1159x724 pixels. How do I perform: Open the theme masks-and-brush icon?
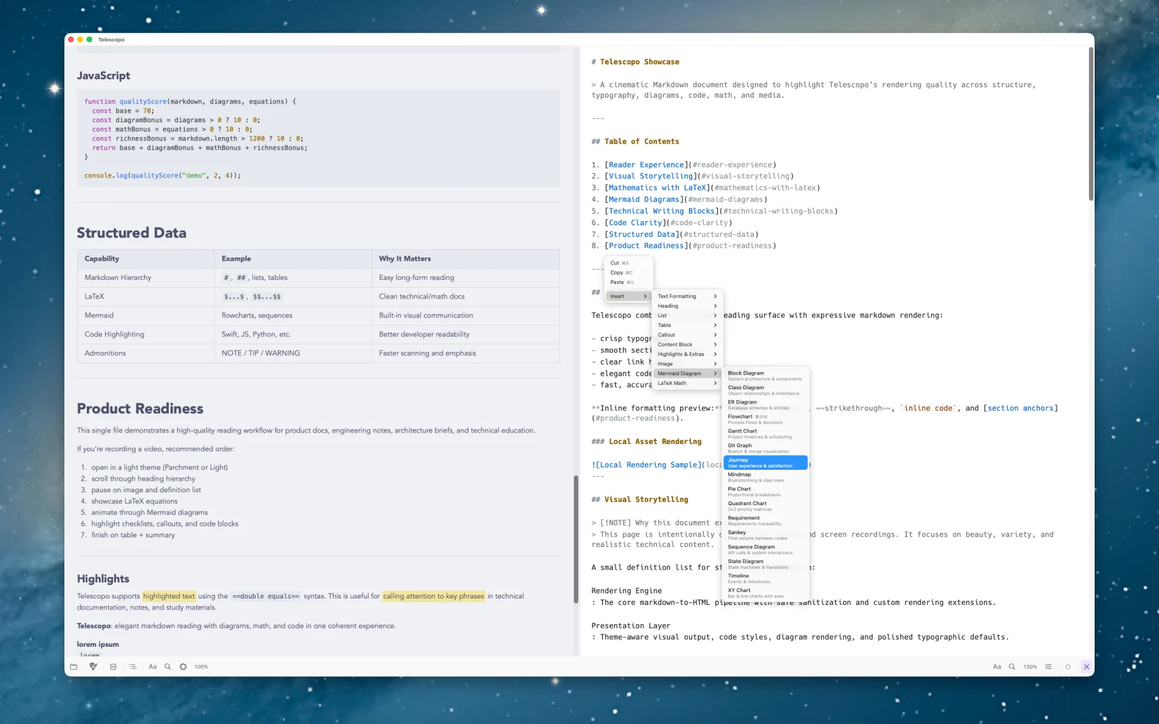(x=93, y=667)
